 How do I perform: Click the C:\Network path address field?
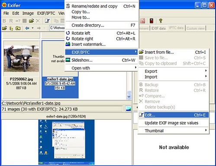pyautogui.click(x=57, y=28)
